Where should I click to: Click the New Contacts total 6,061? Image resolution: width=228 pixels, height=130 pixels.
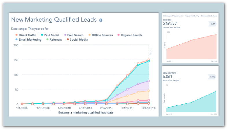(167, 76)
